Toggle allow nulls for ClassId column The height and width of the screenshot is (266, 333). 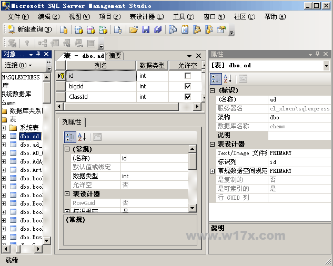point(188,97)
